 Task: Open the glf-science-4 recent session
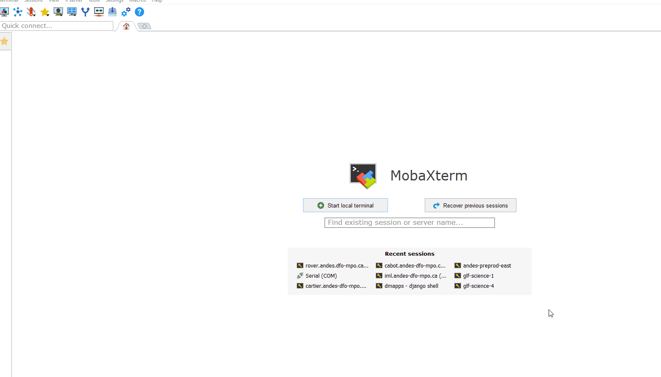(x=474, y=286)
